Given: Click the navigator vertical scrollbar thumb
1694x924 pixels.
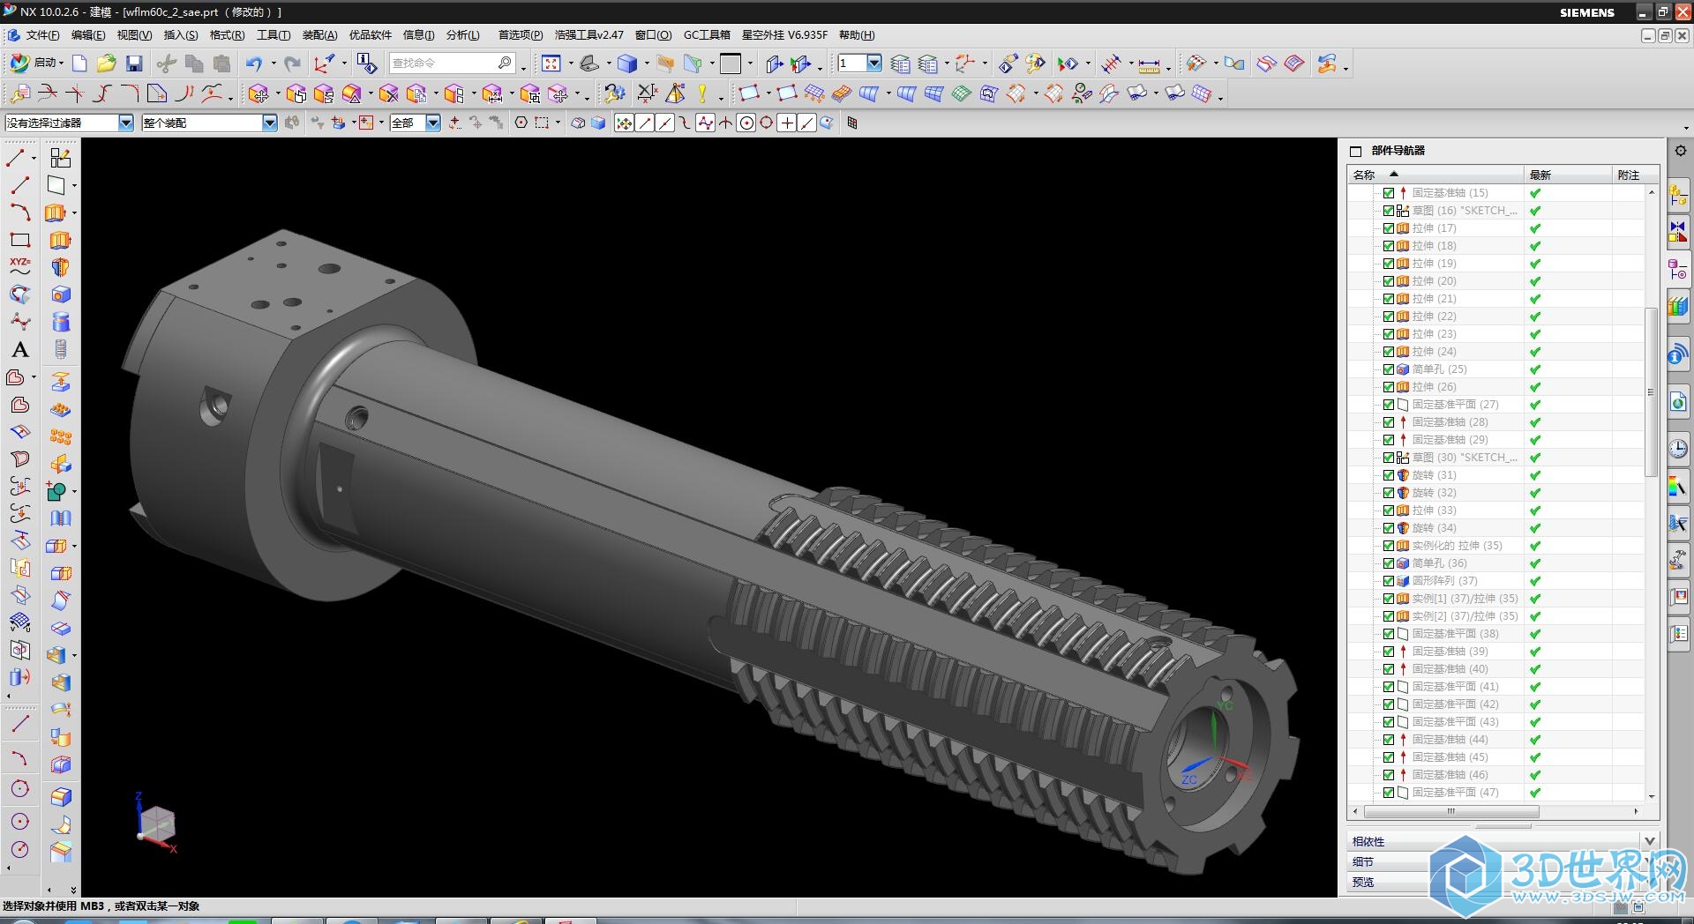Looking at the screenshot, I should pyautogui.click(x=1651, y=392).
